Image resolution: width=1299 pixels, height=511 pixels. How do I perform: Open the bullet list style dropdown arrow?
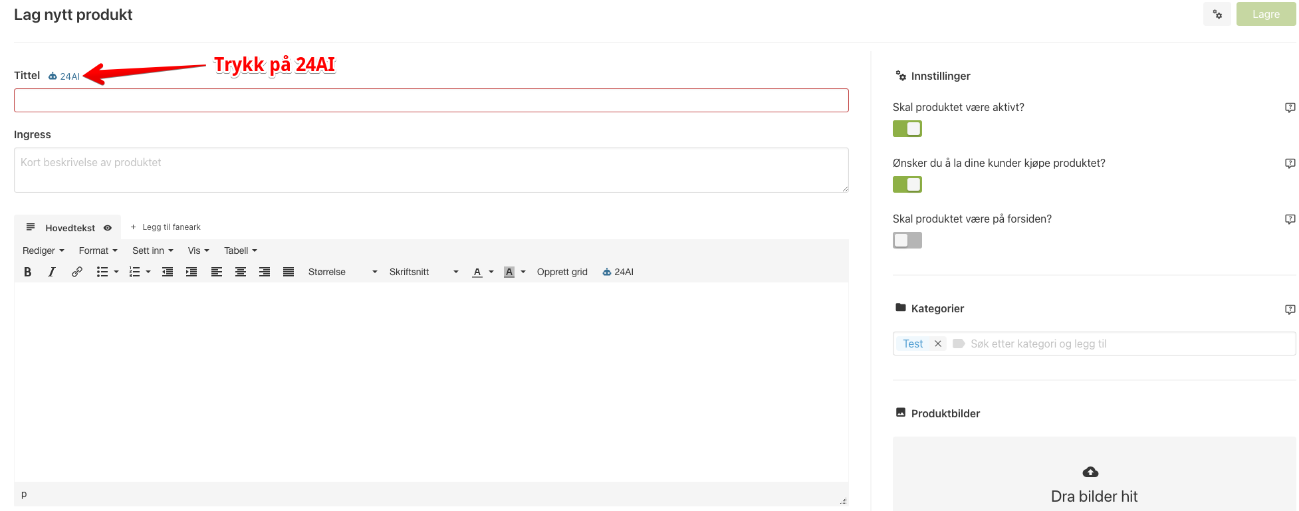click(116, 272)
